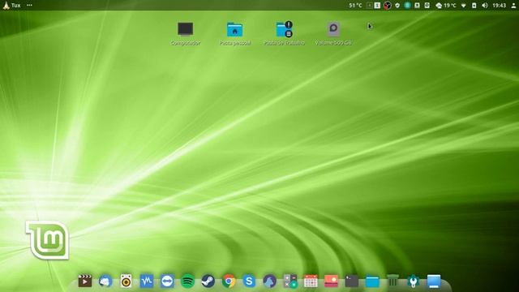
Task: Launch the video player clapperboard icon in dock
Action: tap(84, 281)
